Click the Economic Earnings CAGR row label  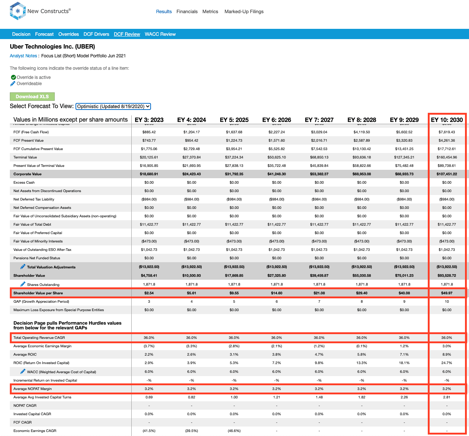(35, 431)
